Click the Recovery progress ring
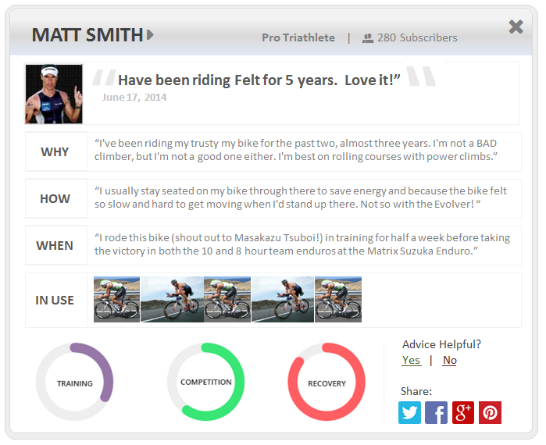The height and width of the screenshot is (445, 546). pos(327,383)
